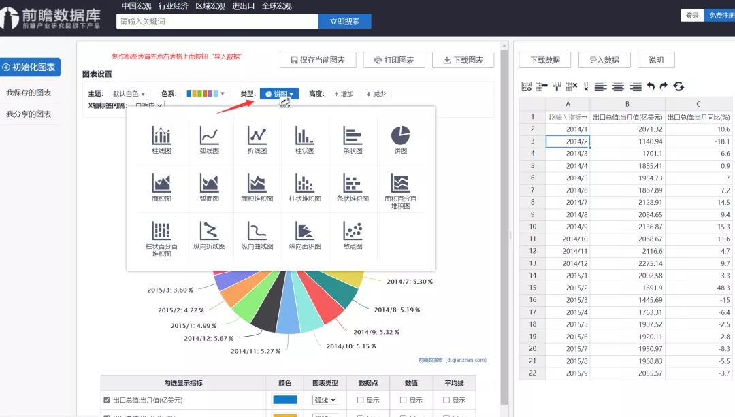Select the 散点图 scatter chart icon

pos(353,235)
